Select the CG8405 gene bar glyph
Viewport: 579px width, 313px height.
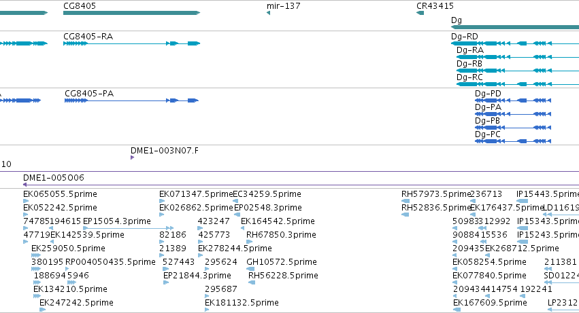tap(132, 13)
